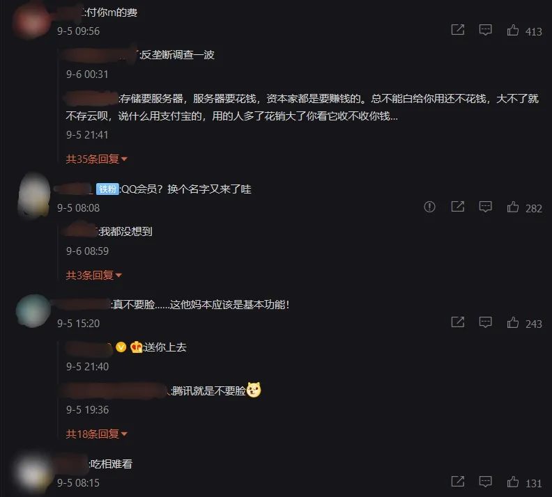Reply to the 付你m的费 comment
The image size is (552, 497).
click(486, 30)
